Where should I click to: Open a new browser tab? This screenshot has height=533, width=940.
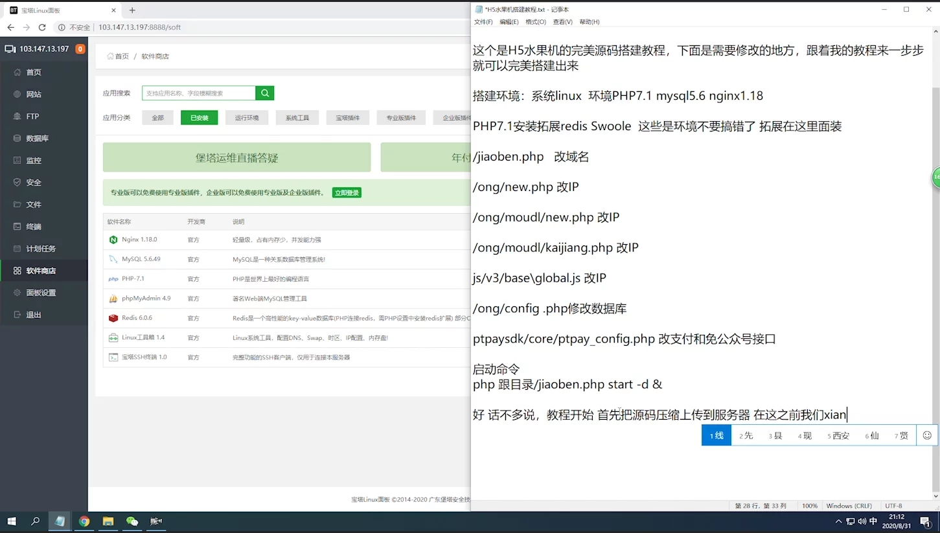[x=132, y=10]
